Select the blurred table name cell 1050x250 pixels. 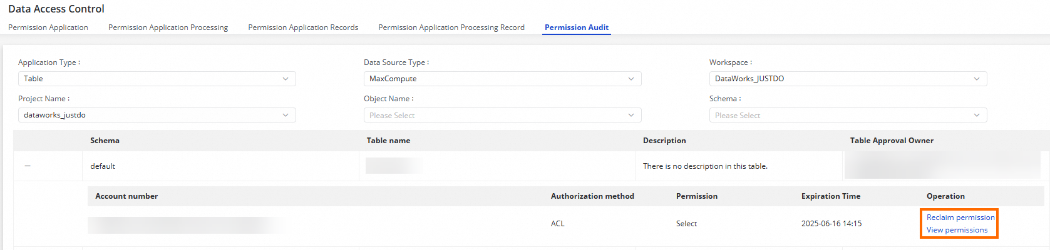click(394, 166)
